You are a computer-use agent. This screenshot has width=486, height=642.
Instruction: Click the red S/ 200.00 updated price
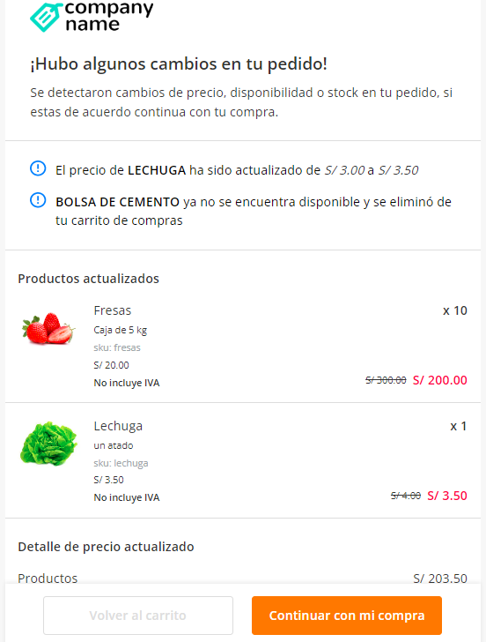click(440, 380)
